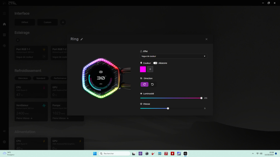Click the Ventilateur fan icon
Image resolution: width=280 pixels, height=157 pixels.
44,105
